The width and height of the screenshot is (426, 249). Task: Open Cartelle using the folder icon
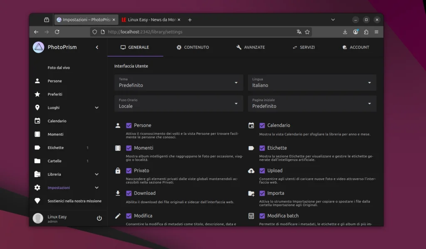click(x=37, y=161)
